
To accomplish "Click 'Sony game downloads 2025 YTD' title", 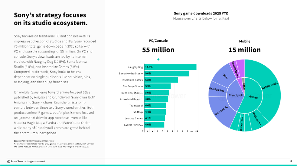I will tap(201, 13).
